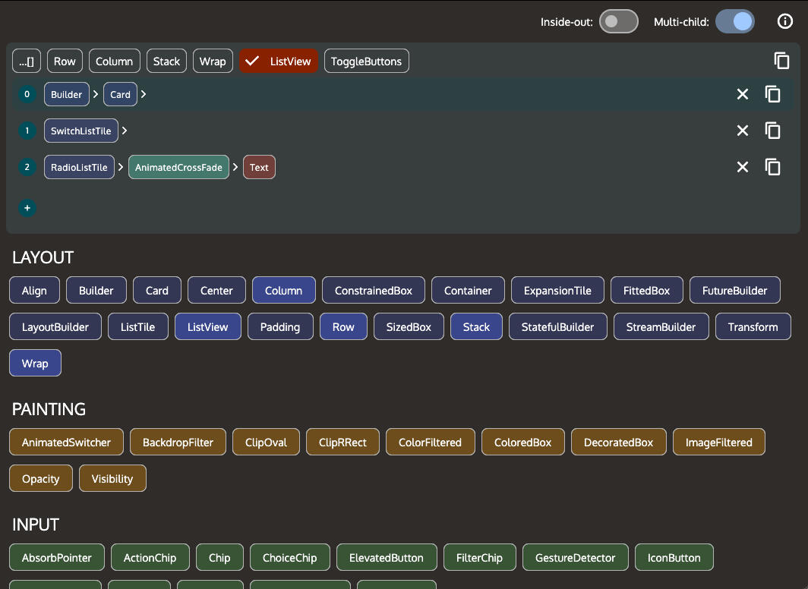808x589 pixels.
Task: Enable the Inside-out switch
Action: (x=618, y=22)
